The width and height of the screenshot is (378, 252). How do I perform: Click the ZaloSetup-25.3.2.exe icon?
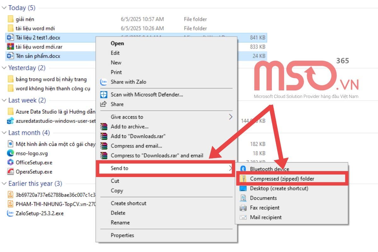(x=10, y=213)
